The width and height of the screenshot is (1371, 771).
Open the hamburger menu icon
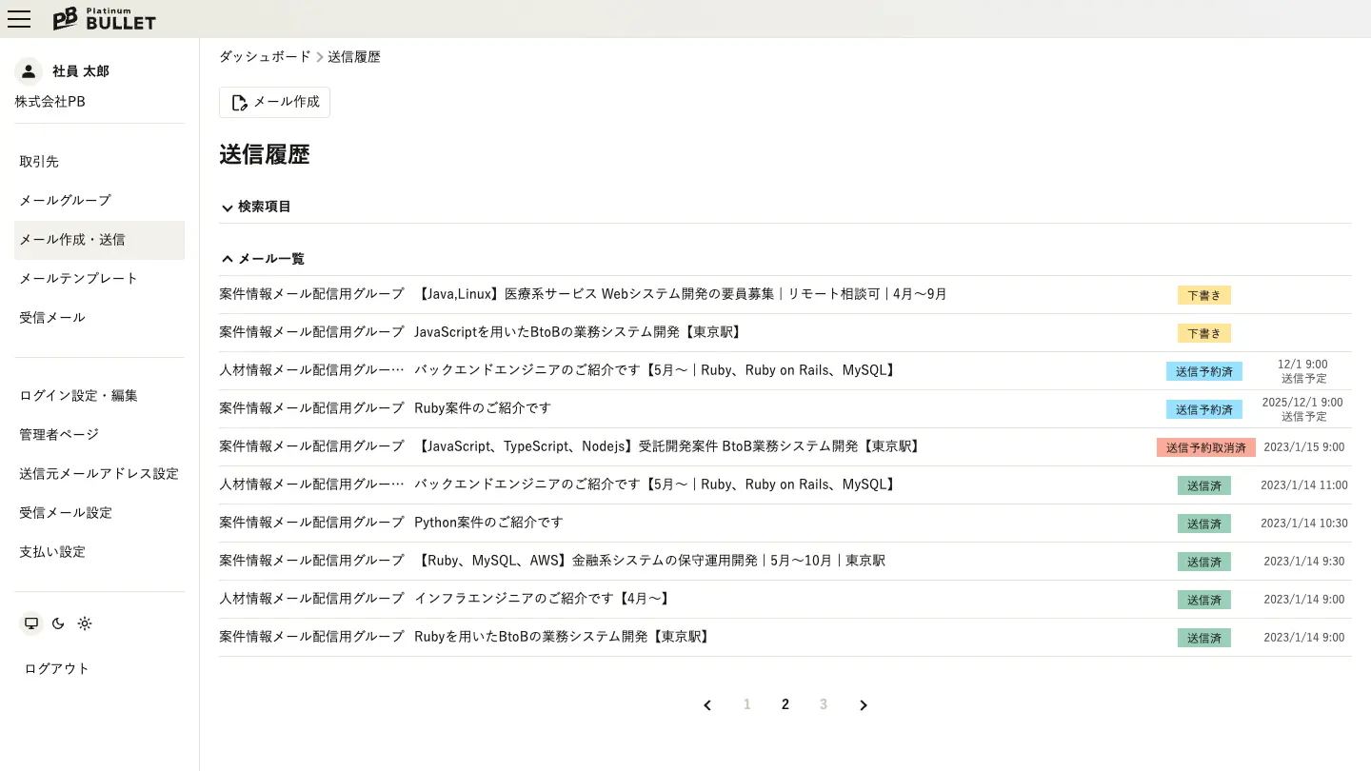click(x=19, y=19)
